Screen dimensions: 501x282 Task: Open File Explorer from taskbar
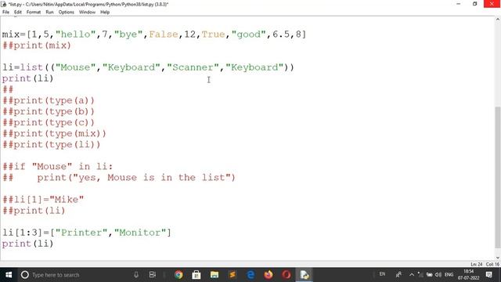point(214,275)
